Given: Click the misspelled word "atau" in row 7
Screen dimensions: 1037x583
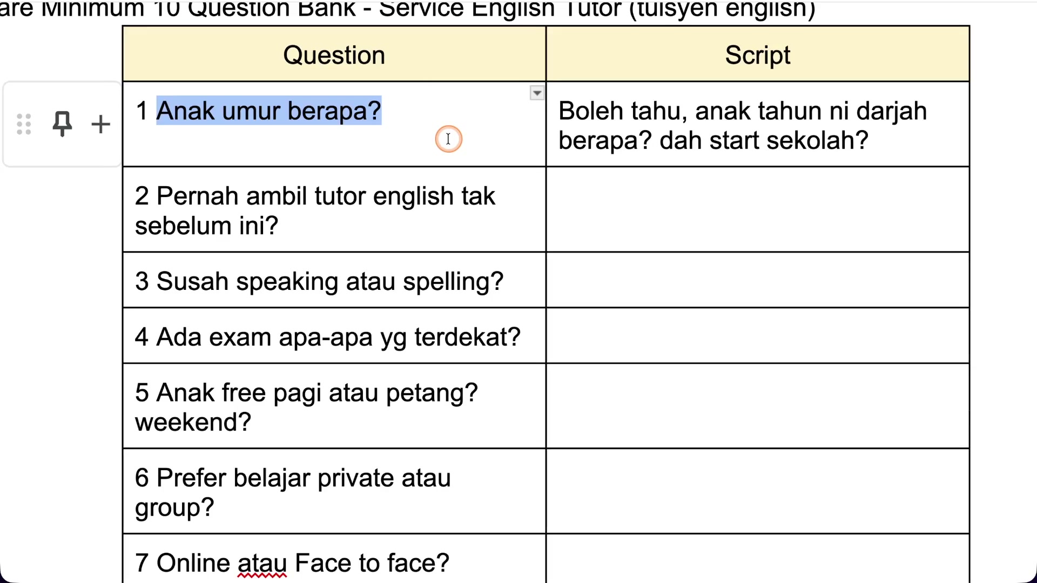Looking at the screenshot, I should coord(262,563).
